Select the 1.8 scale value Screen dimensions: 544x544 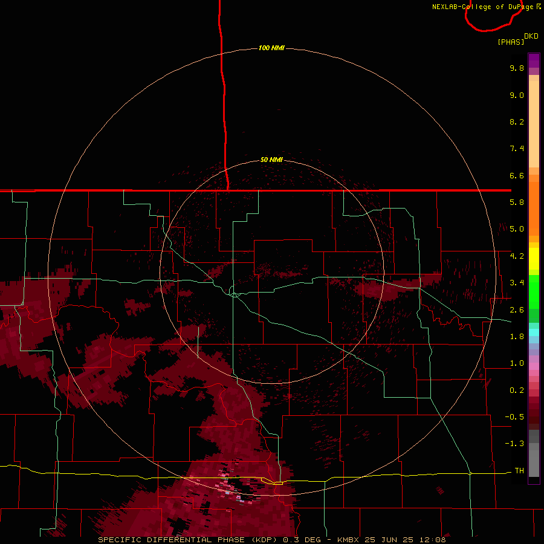tap(517, 337)
